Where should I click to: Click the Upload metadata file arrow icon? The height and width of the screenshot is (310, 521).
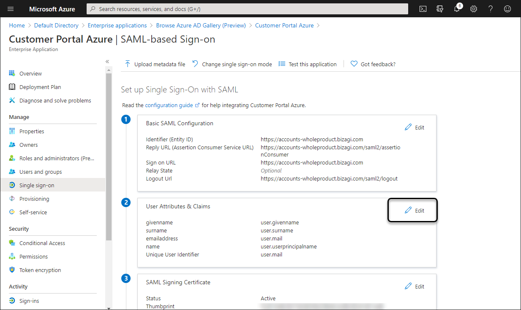tap(127, 64)
